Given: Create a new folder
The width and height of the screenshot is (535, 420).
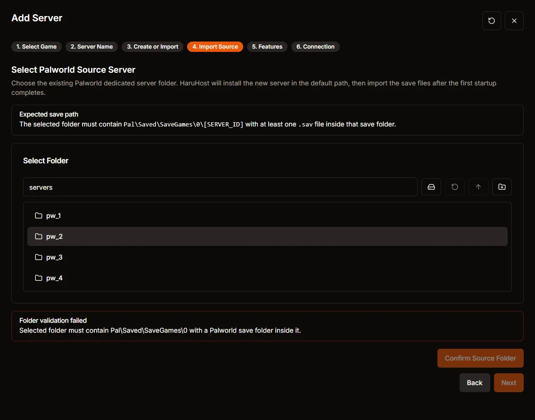Looking at the screenshot, I should tap(502, 187).
